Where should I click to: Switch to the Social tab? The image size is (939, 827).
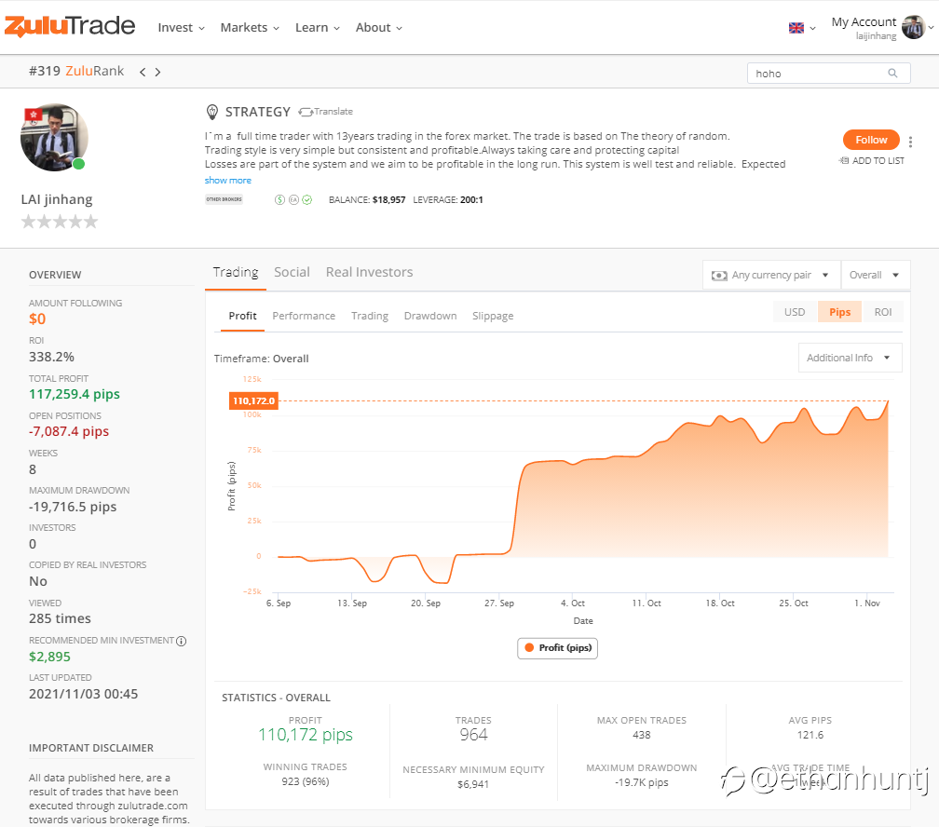click(x=292, y=273)
